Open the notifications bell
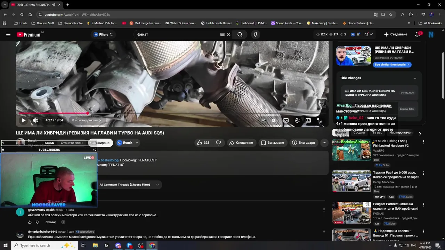This screenshot has height=250, width=445. click(x=418, y=34)
